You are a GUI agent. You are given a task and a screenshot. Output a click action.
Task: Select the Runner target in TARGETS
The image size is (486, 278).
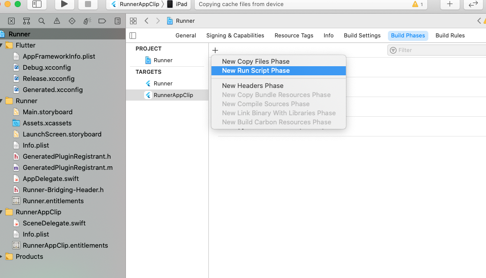pos(163,83)
